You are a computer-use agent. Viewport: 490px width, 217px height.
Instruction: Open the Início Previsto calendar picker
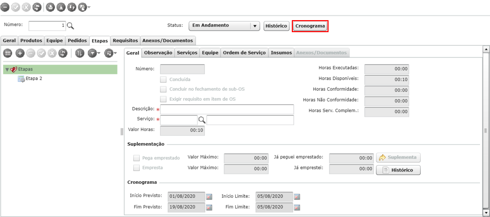pyautogui.click(x=209, y=197)
